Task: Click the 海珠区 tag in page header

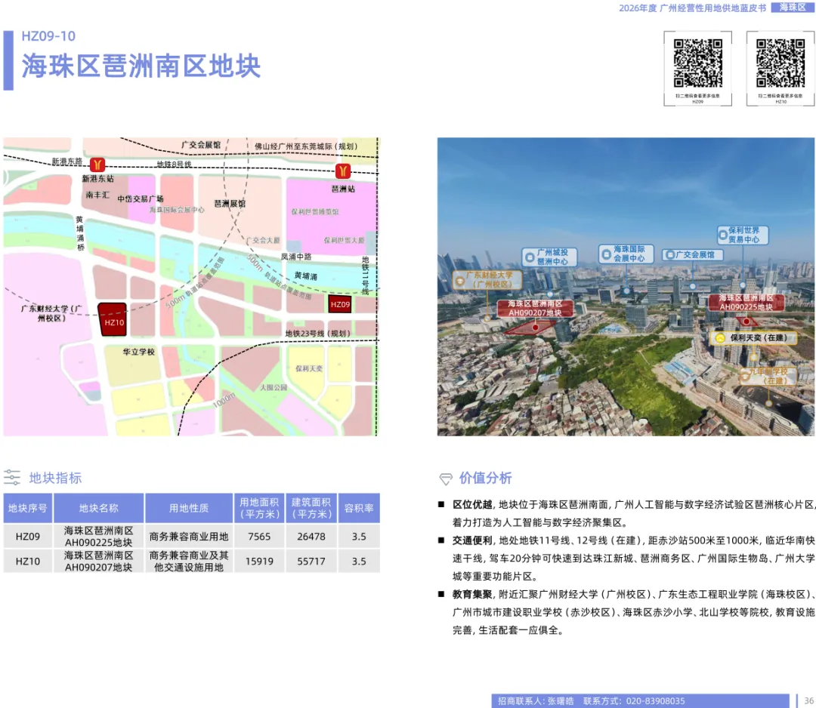Action: click(793, 8)
